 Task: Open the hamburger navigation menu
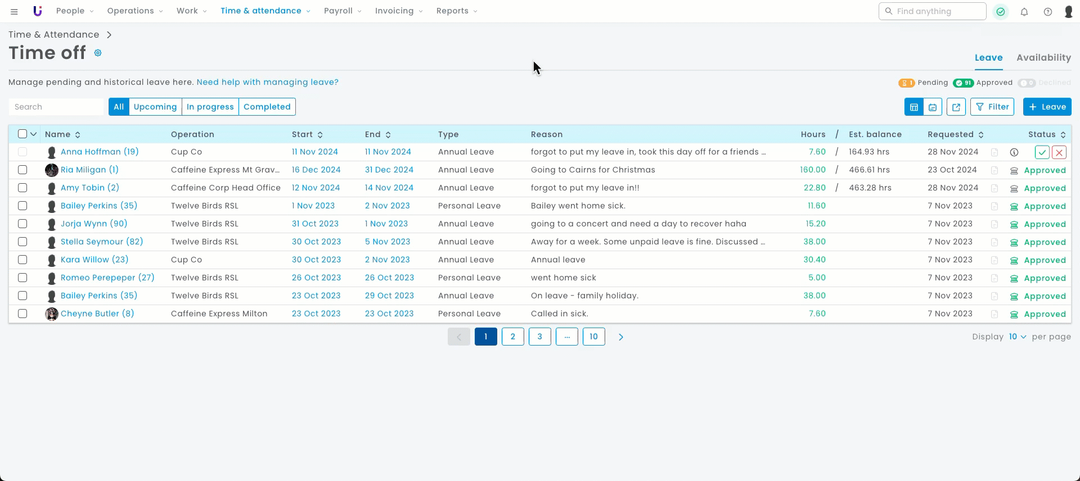(14, 11)
